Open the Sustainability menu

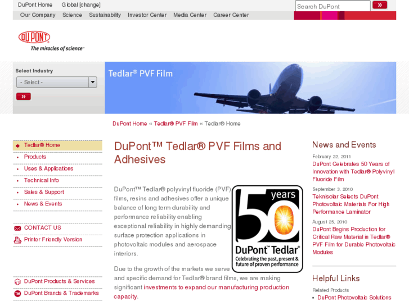coord(105,15)
